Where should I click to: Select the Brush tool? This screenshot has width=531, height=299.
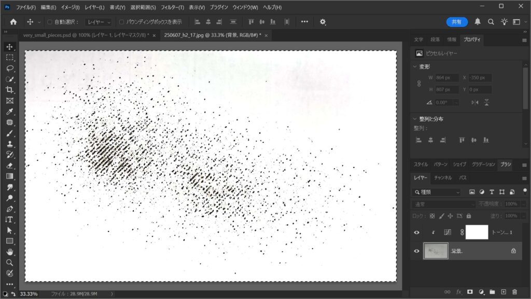coord(9,133)
